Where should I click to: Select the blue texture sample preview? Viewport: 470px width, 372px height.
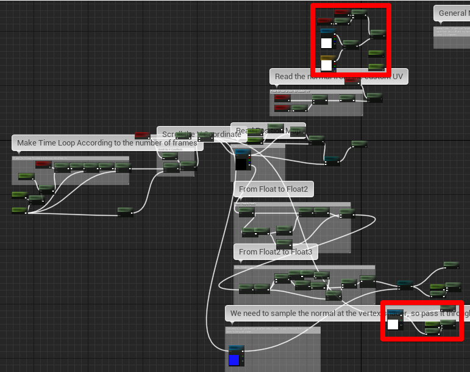tap(234, 360)
